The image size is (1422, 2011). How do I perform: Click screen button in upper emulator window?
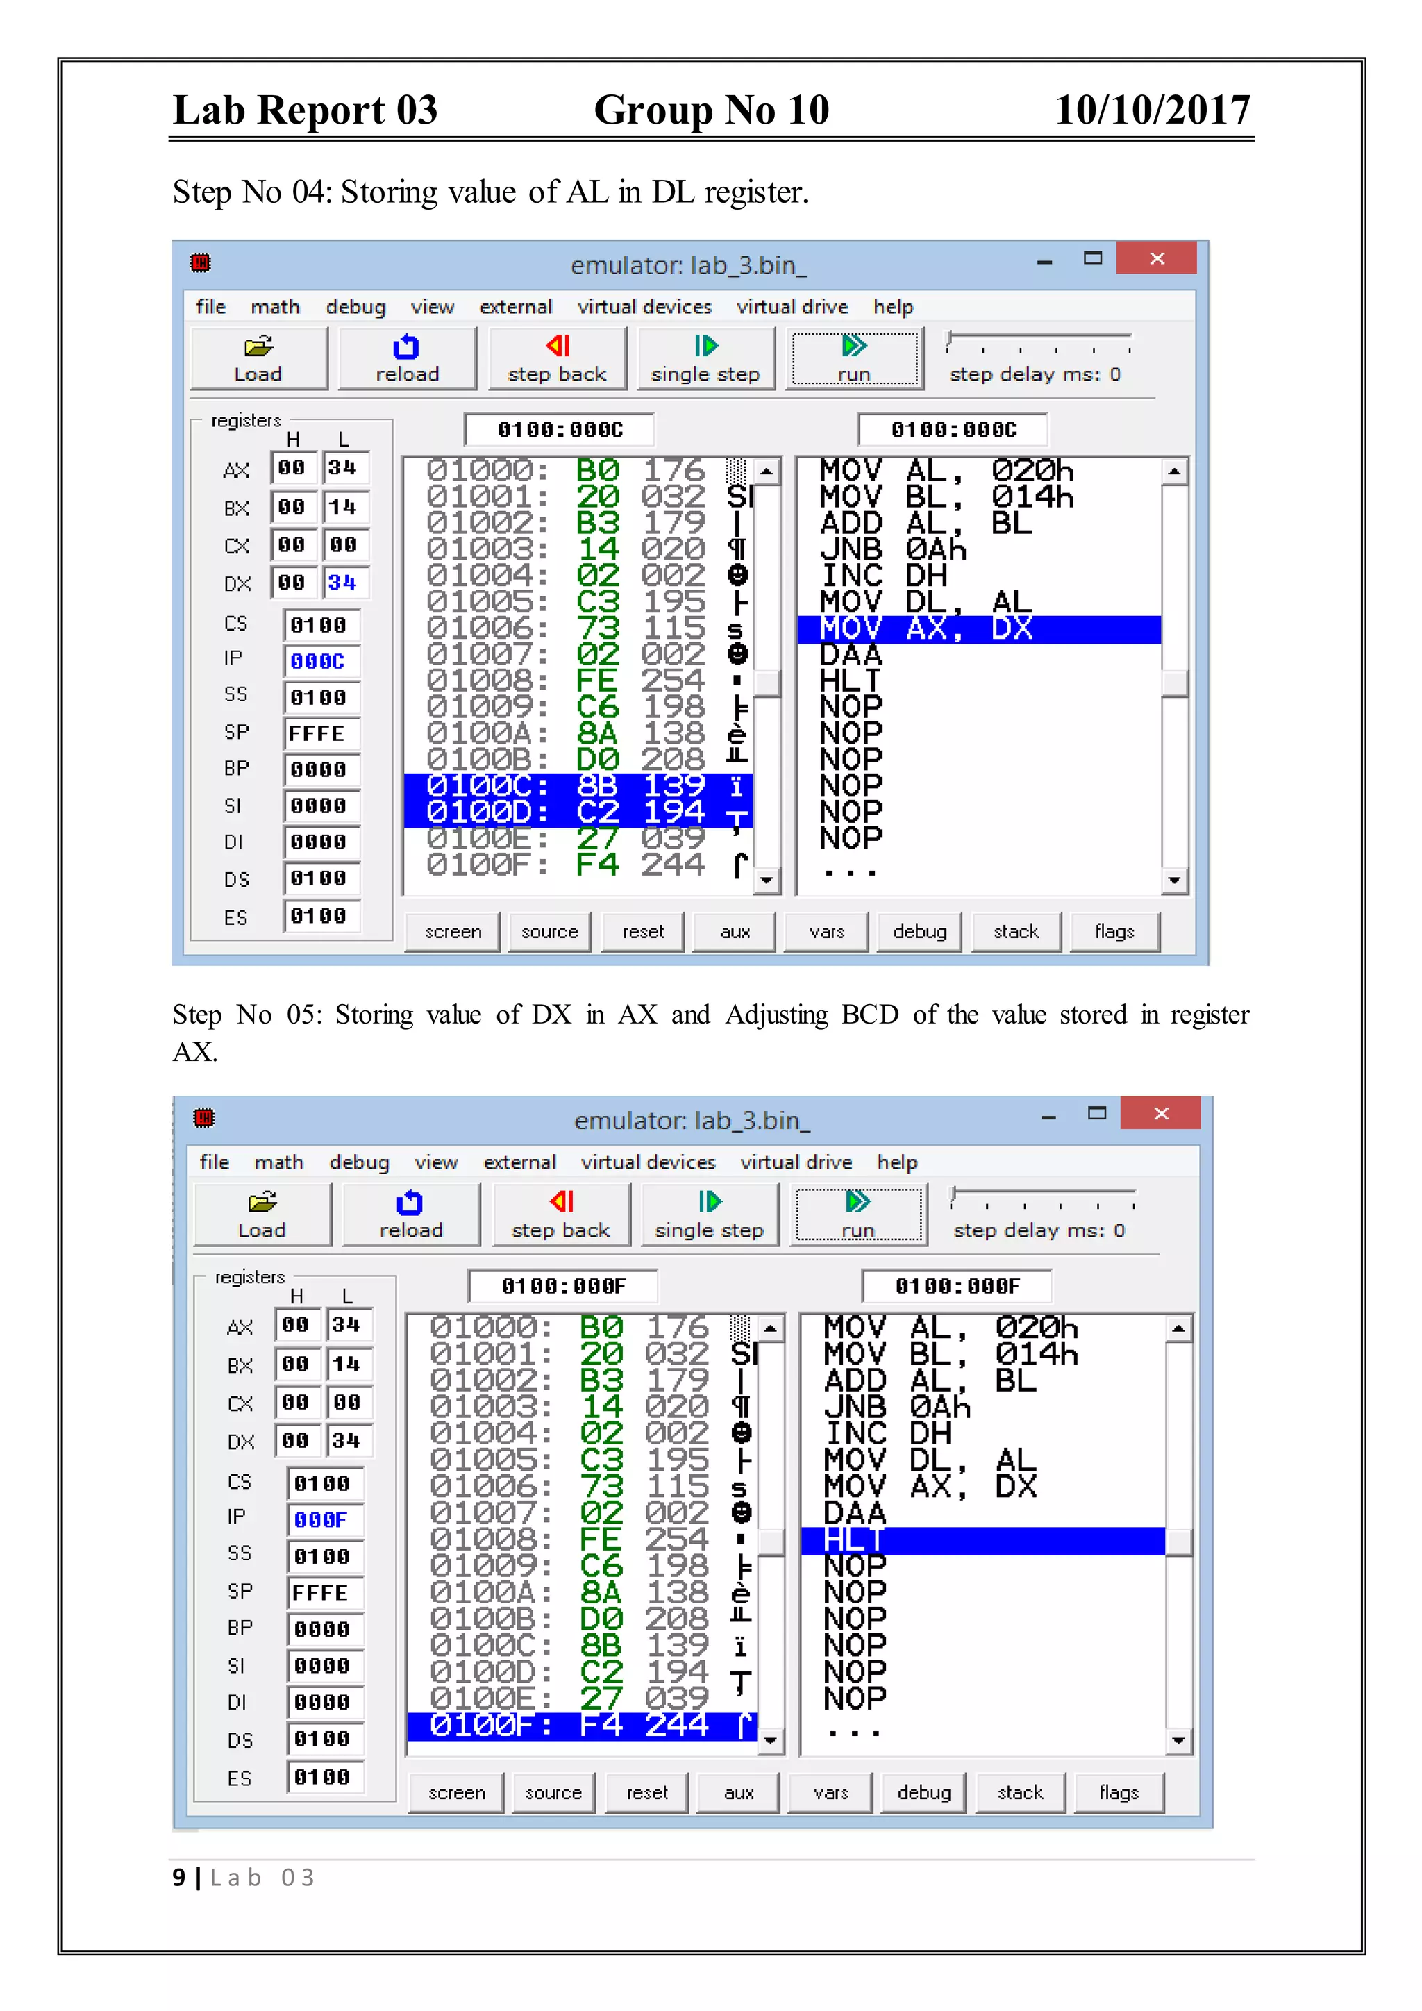click(x=453, y=932)
